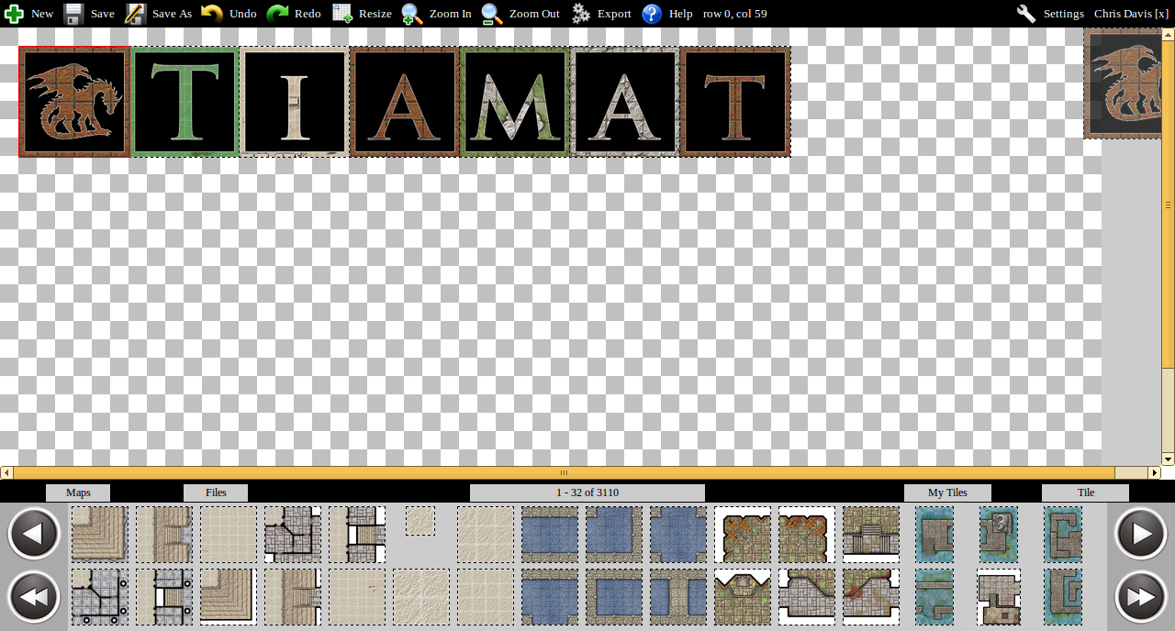Open the Files tab
The image size is (1175, 631).
tap(216, 493)
